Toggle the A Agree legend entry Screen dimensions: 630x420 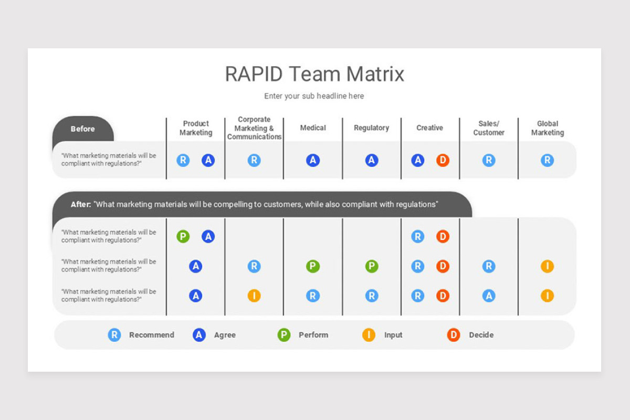(198, 335)
